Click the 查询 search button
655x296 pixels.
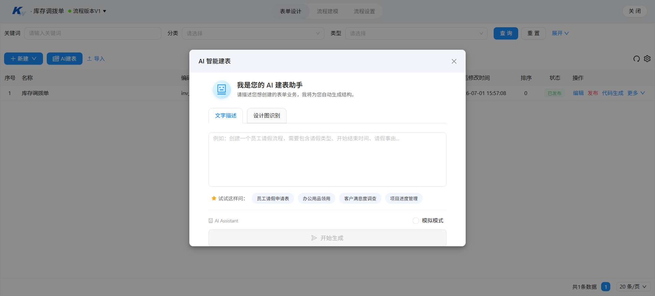coord(506,33)
